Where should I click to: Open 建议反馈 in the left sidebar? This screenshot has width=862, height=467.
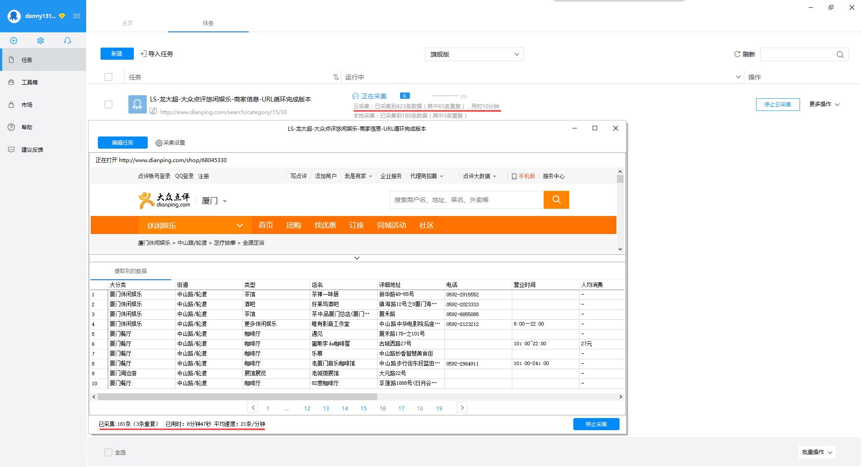click(43, 150)
